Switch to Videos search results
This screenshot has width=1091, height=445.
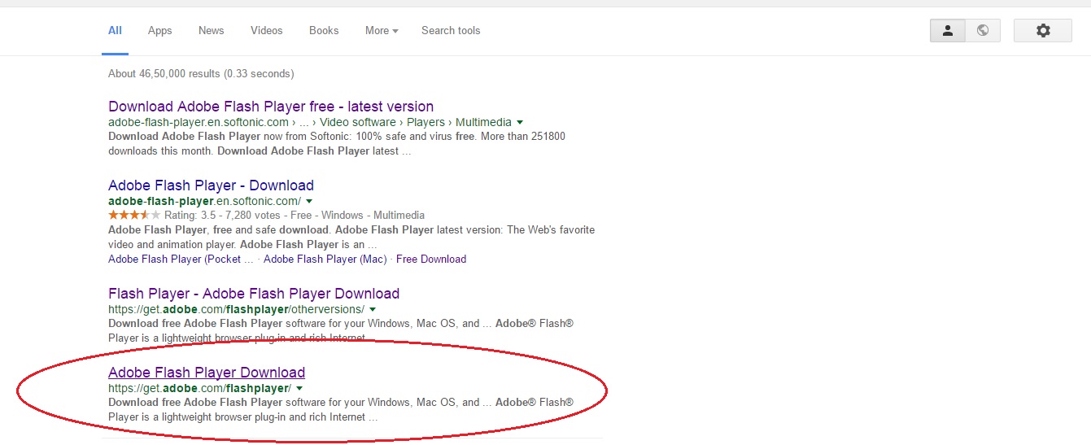266,31
